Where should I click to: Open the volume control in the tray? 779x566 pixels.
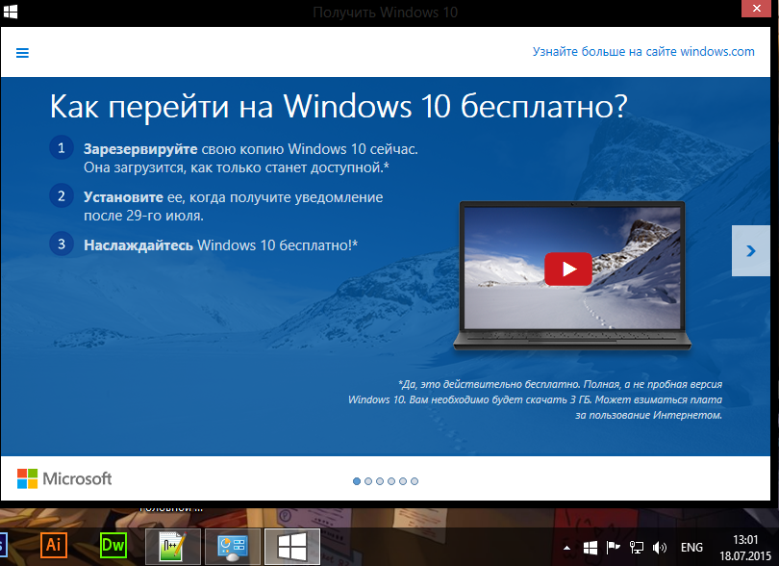(659, 548)
